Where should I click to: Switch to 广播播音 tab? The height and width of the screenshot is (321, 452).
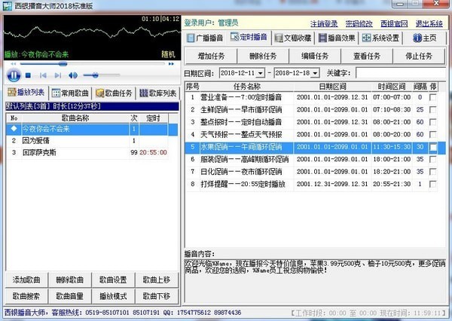tap(205, 38)
